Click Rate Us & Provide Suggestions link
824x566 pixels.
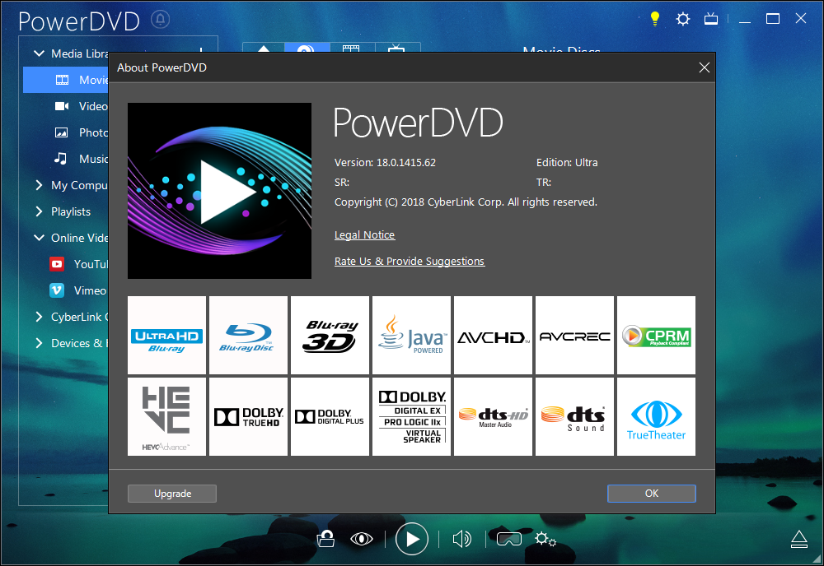pyautogui.click(x=410, y=262)
